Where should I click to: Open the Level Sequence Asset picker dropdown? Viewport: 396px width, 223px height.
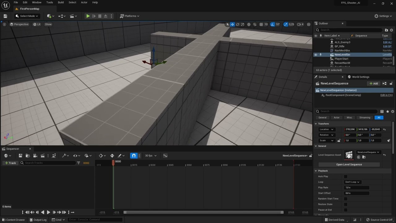[x=368, y=152]
